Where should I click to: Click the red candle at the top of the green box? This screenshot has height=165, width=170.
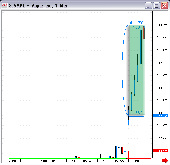(x=144, y=33)
